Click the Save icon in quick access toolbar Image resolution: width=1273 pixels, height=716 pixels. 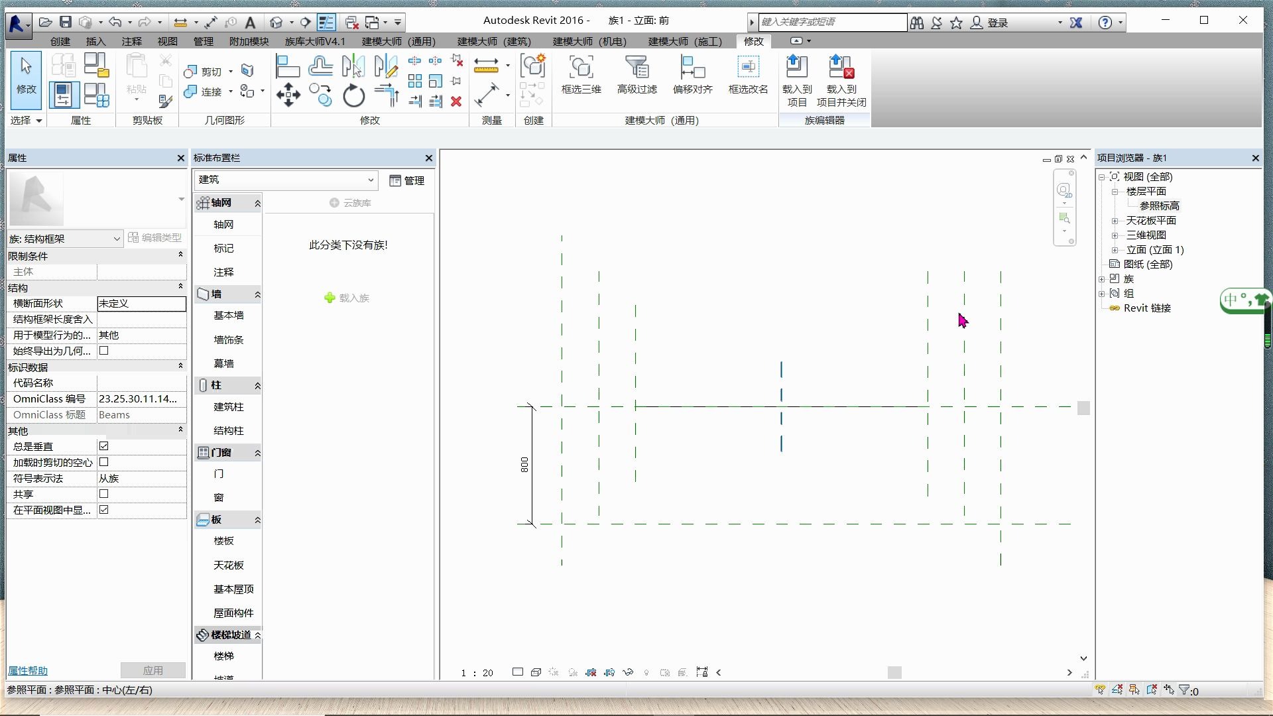pos(65,22)
